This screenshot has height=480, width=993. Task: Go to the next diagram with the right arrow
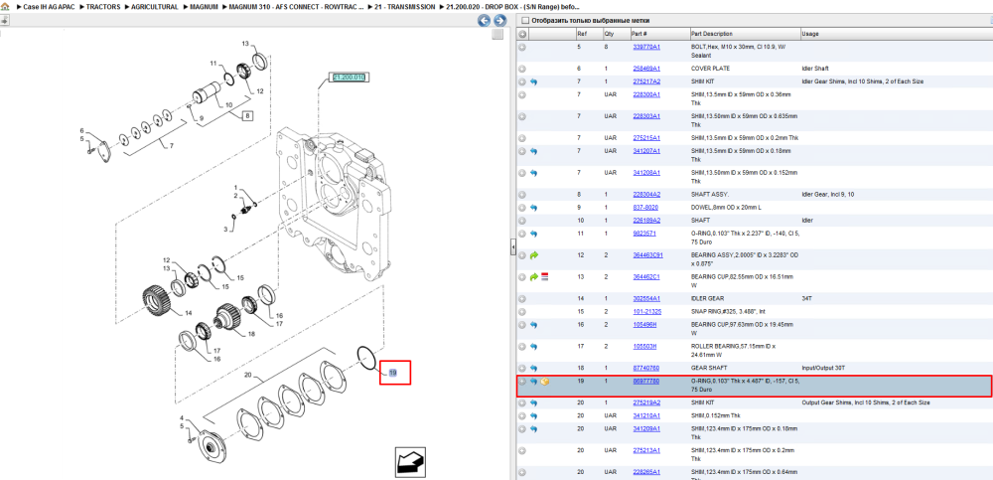click(x=499, y=20)
